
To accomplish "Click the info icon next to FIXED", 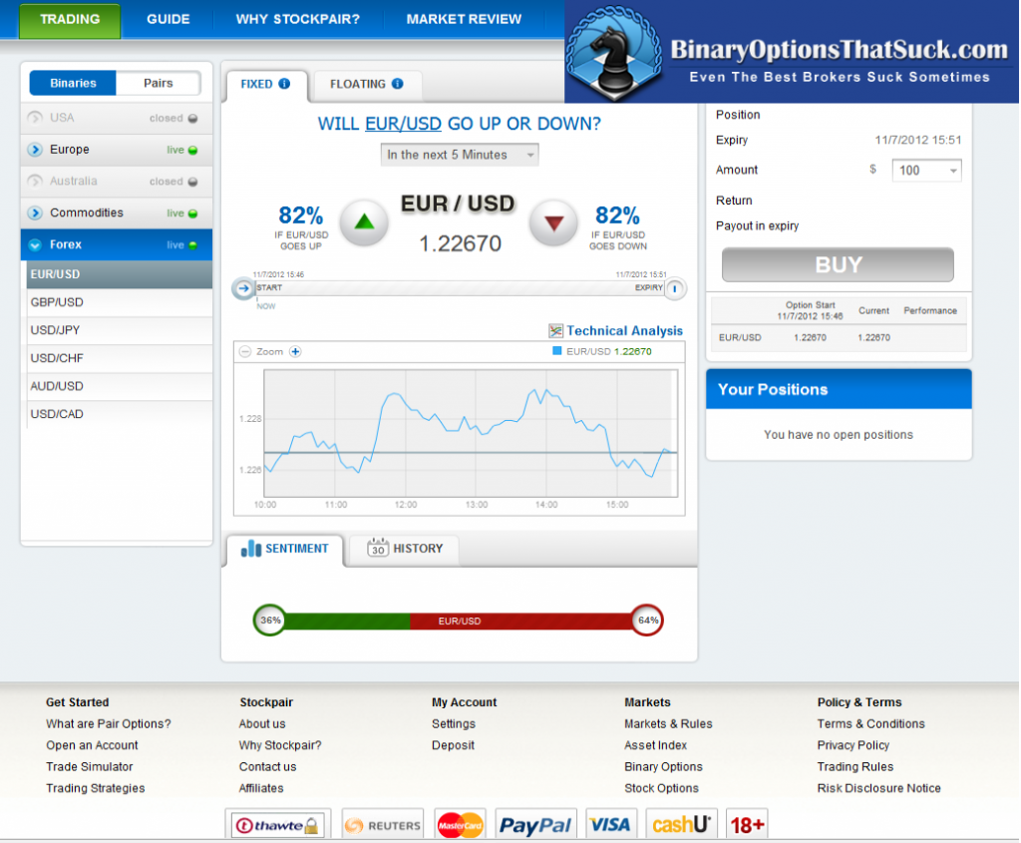I will 286,85.
